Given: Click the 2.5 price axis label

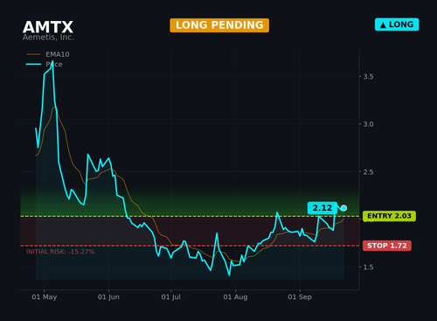Looking at the screenshot, I should 368,172.
